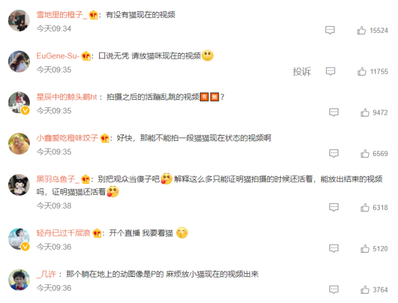Like 小鑫爱吃橙味饺子 comment with 6569 likes

(364, 154)
